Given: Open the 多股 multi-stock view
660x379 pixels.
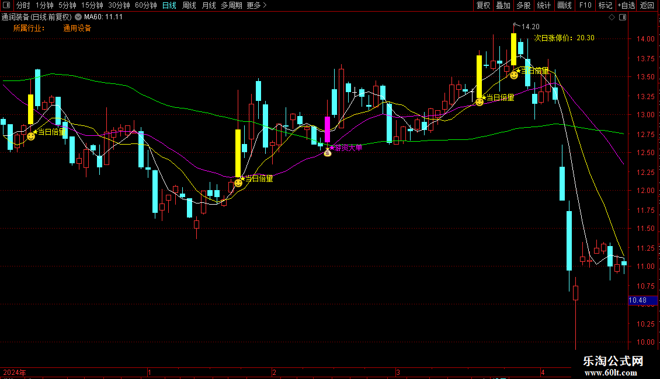Looking at the screenshot, I should (x=523, y=5).
